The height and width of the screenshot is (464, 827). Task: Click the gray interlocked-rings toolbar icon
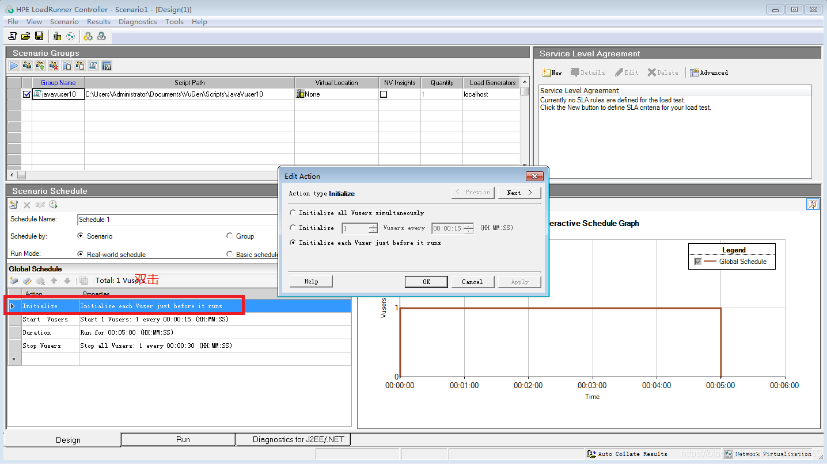[x=101, y=36]
